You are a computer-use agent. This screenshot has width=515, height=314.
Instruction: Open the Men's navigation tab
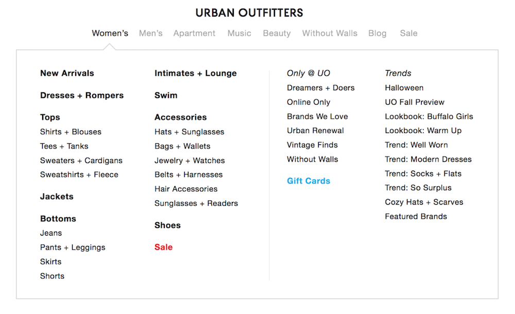pos(151,33)
